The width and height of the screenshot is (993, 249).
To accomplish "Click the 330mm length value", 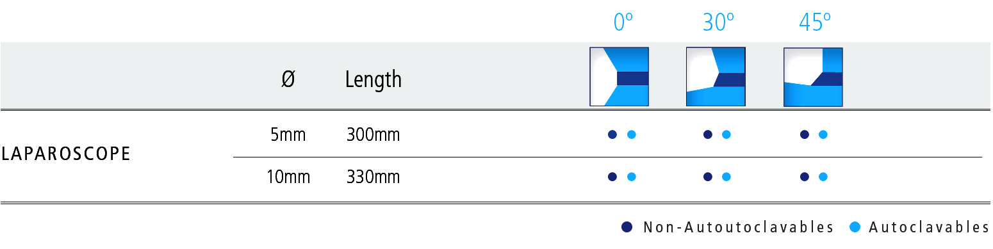I will pyautogui.click(x=373, y=177).
